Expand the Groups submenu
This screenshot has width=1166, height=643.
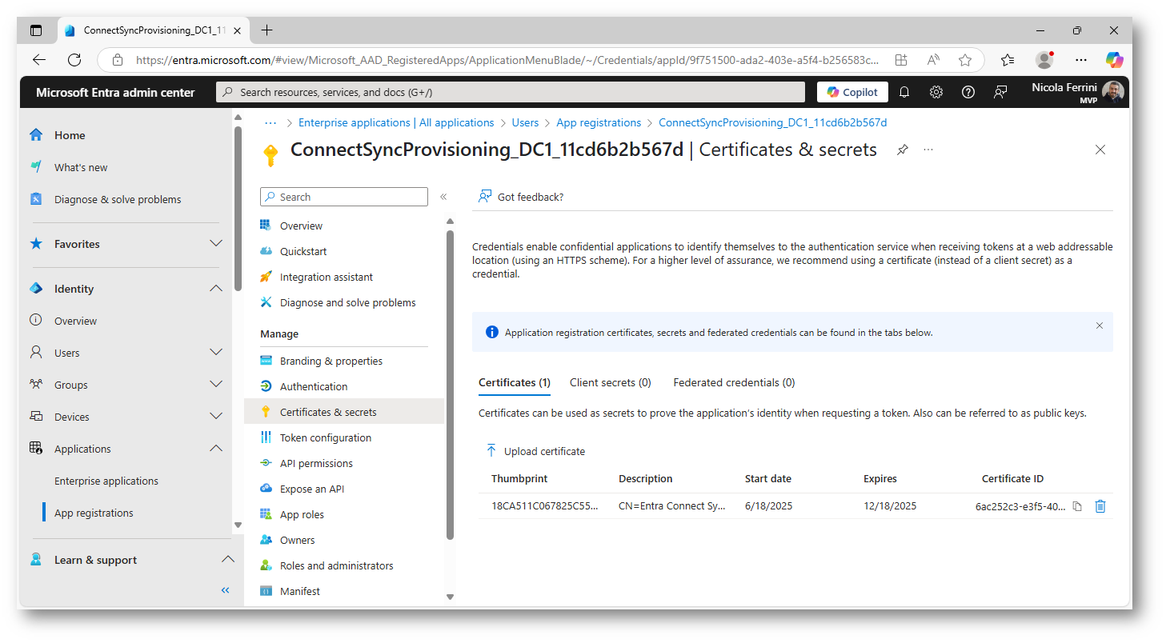click(216, 384)
